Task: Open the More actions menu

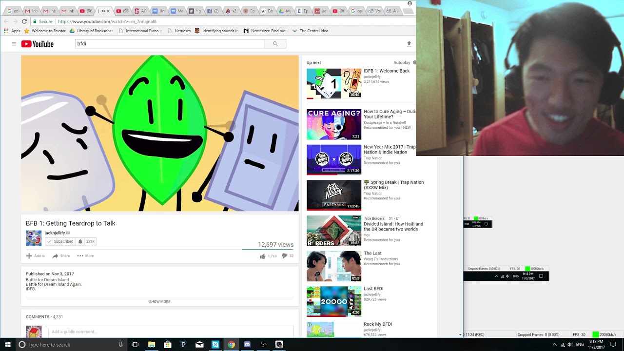Action: click(x=85, y=256)
